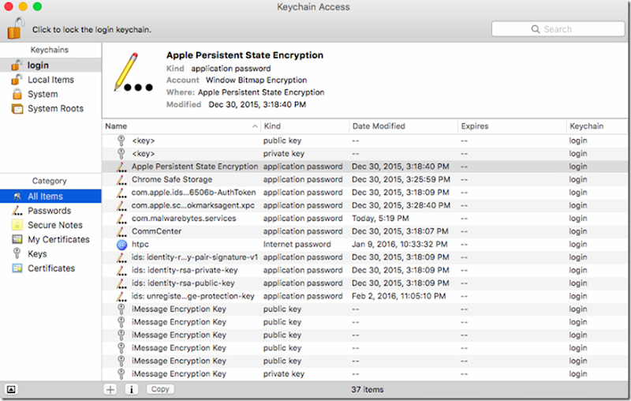
Task: Click the System locked padlock icon
Action: [x=17, y=94]
